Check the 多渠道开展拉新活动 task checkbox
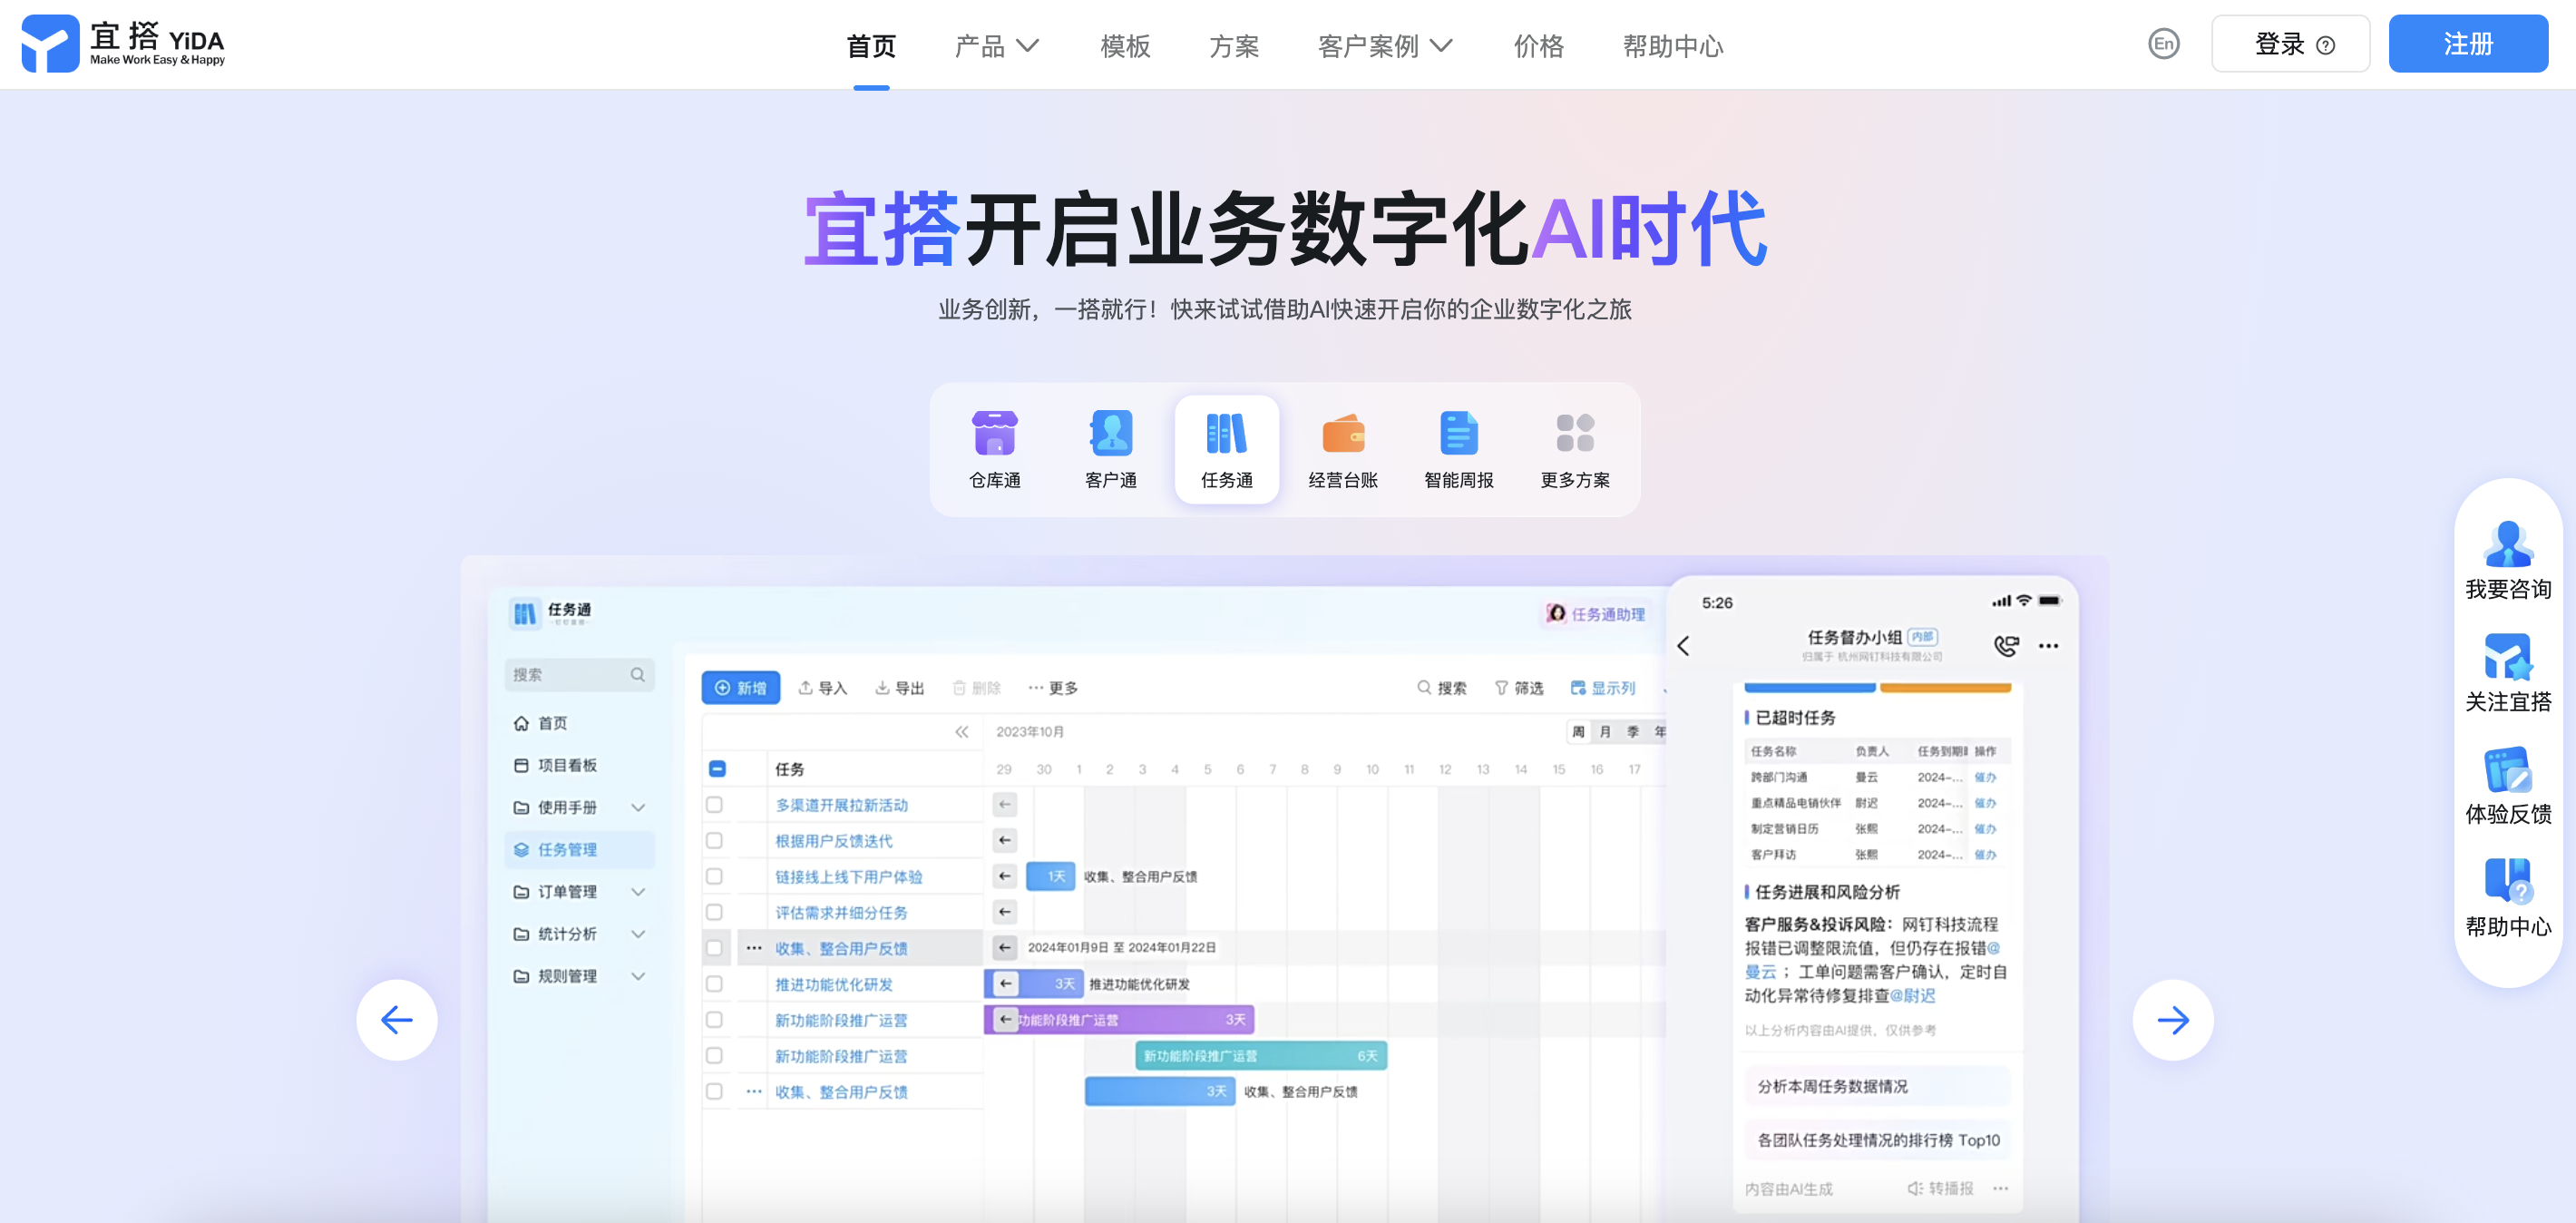Viewport: 2576px width, 1223px height. click(715, 804)
